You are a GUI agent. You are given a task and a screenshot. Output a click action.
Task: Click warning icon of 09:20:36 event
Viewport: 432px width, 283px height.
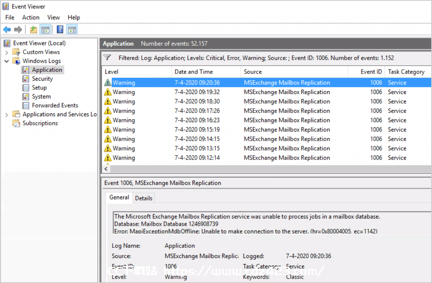point(108,83)
